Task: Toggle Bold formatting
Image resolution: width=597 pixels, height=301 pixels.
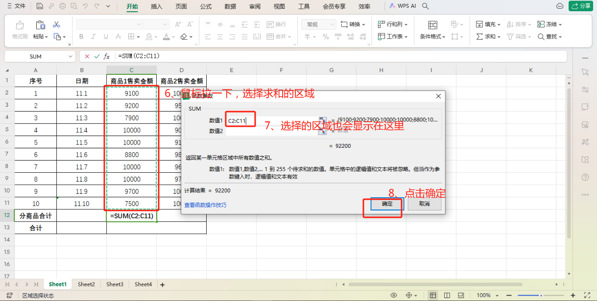Action: [x=81, y=37]
